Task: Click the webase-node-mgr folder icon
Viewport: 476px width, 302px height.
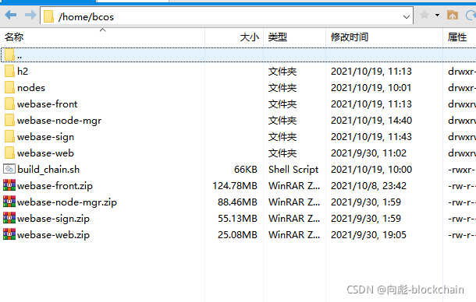Action: (x=9, y=120)
